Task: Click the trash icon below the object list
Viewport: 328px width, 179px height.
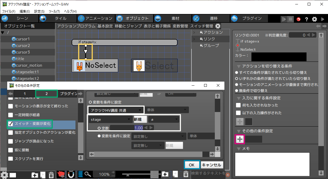Action: tap(51, 175)
